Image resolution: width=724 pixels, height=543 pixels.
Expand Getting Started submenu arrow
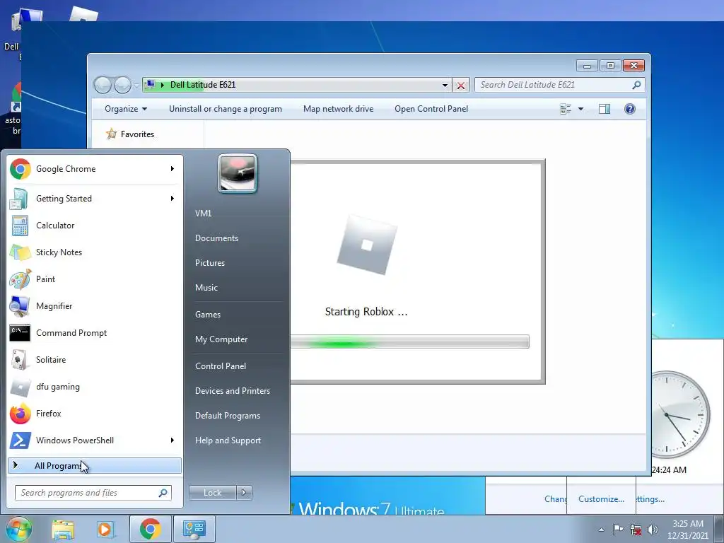pos(173,199)
